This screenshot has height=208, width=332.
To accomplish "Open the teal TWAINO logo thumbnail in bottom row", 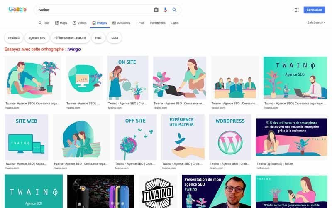I will [x=34, y=191].
